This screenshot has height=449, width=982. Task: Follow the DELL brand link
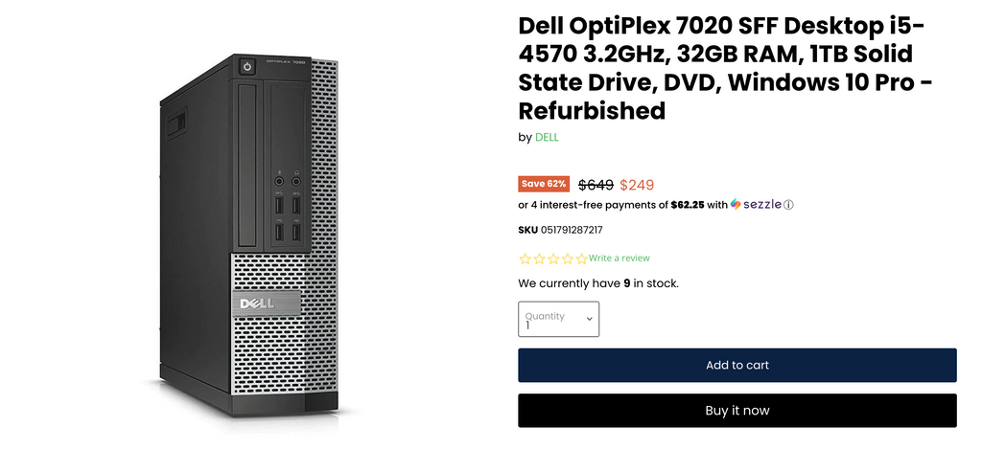pos(547,137)
